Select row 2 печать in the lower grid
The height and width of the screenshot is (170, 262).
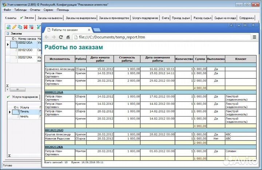tap(24, 117)
